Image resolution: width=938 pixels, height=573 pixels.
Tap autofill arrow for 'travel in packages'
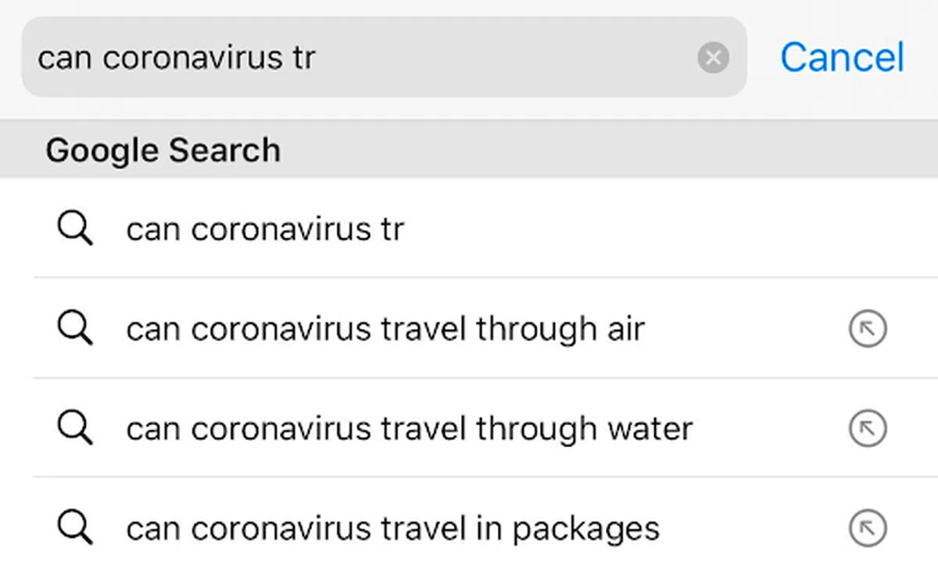coord(867,528)
